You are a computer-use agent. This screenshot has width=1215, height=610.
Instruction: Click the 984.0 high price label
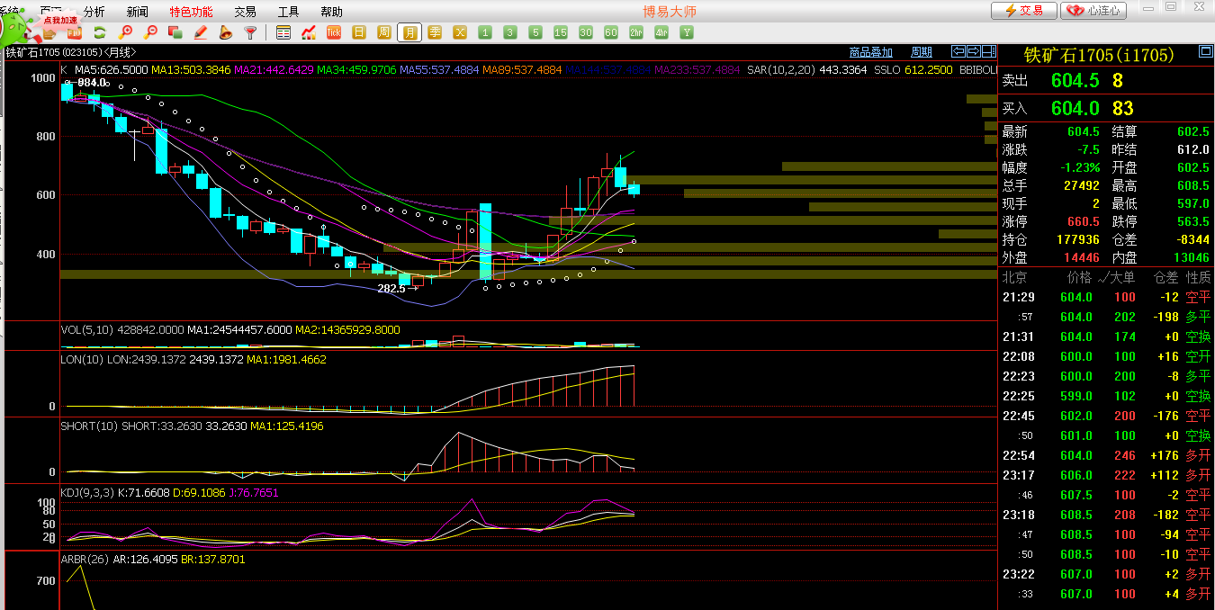click(x=92, y=82)
